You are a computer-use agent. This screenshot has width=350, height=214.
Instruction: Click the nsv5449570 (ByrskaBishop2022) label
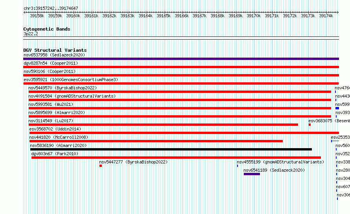[63, 88]
